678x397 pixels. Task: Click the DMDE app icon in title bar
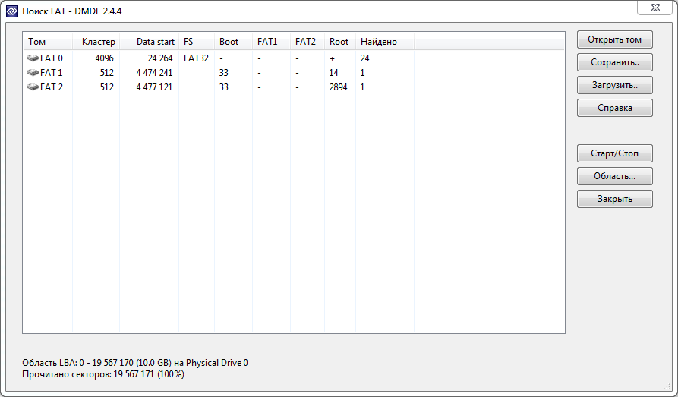pyautogui.click(x=12, y=11)
